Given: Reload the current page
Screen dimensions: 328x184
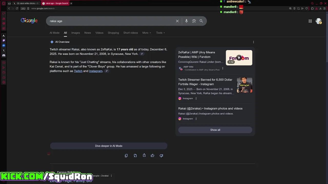Looking at the screenshot, I should [x=17, y=8].
